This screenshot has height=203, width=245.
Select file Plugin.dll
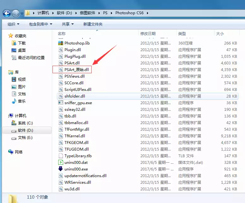(73, 50)
